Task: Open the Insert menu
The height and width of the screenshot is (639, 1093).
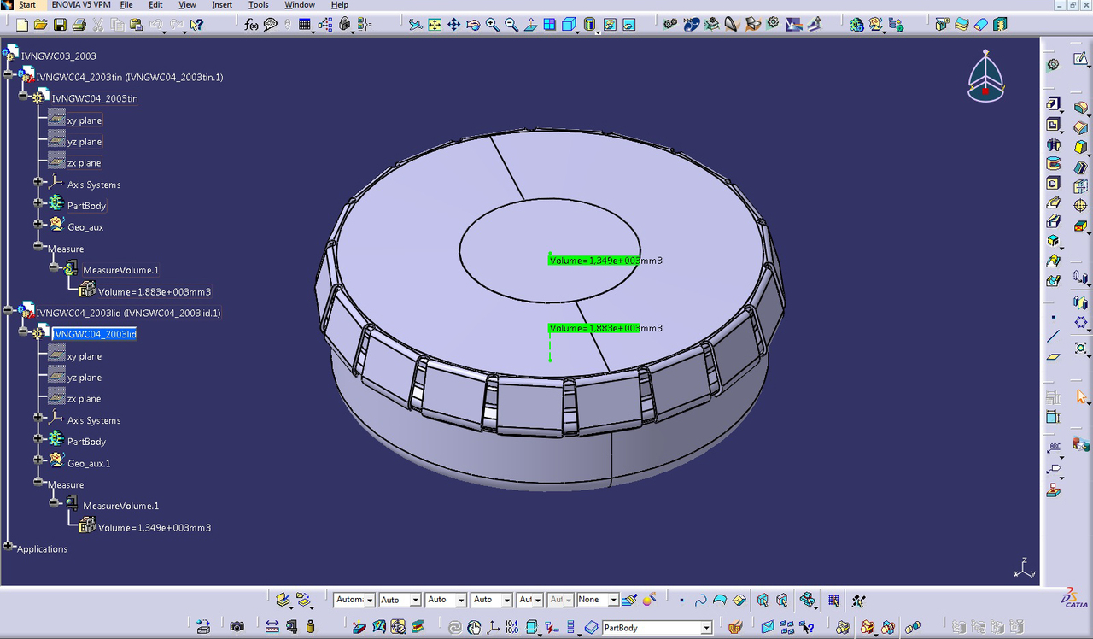Action: coord(222,5)
